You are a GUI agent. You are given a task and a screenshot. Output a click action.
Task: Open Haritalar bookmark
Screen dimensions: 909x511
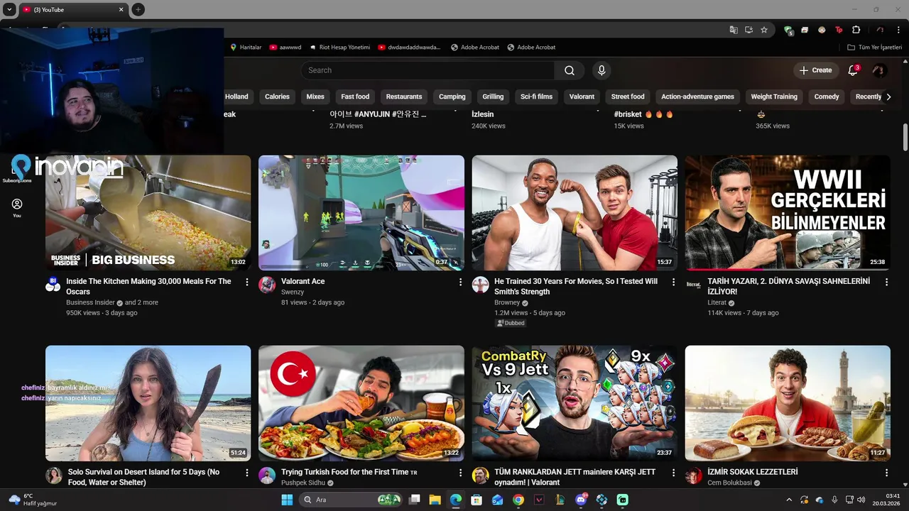pyautogui.click(x=246, y=48)
